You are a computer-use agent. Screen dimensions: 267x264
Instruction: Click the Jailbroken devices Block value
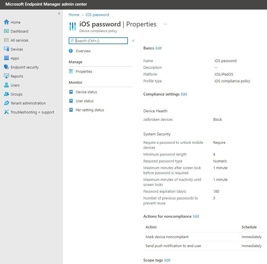coord(217,120)
